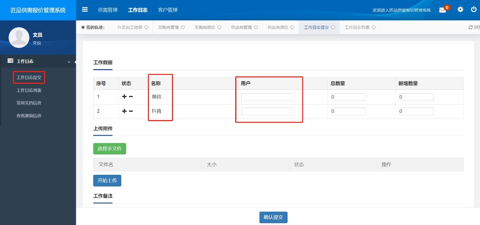Toggle the hamburger sidebar menu icon
Screen dimensions: 480x225
pos(85,9)
